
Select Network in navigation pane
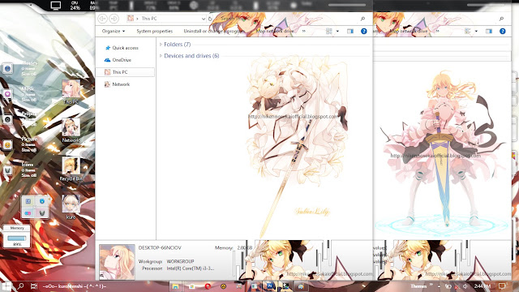coord(117,84)
